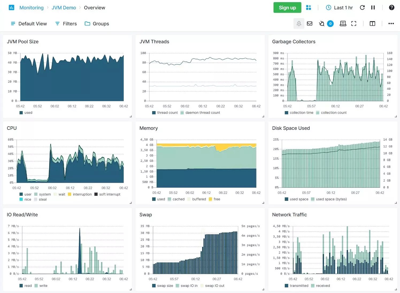The width and height of the screenshot is (400, 293).
Task: Open the three-dot more options menu
Action: (x=391, y=24)
